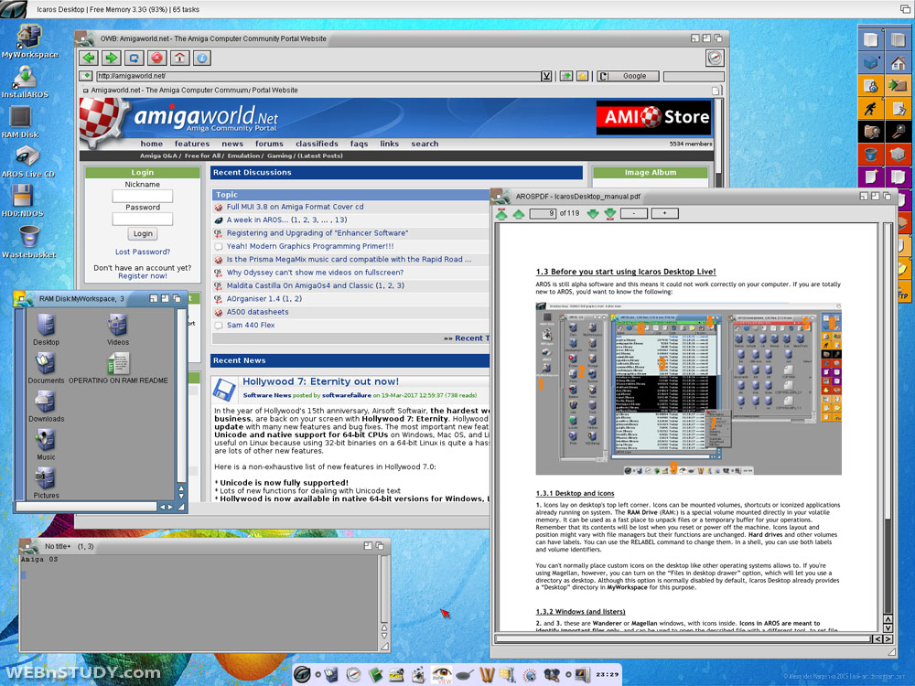Select the InstallAROS desktop icon
Image resolution: width=915 pixels, height=686 pixels.
tap(25, 81)
